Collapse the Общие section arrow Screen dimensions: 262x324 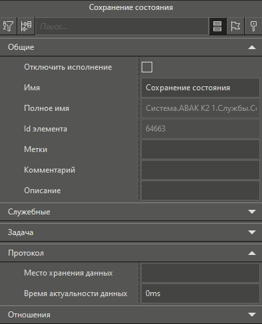pos(252,47)
